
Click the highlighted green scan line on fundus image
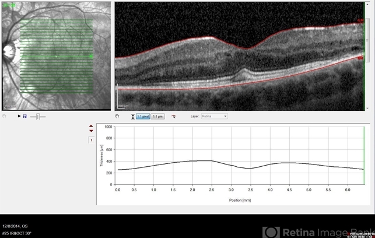pyautogui.click(x=57, y=57)
